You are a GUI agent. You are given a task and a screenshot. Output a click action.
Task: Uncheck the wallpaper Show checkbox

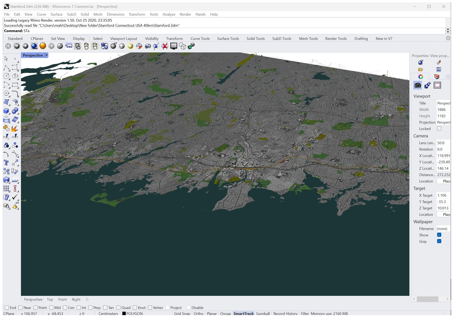click(x=439, y=235)
